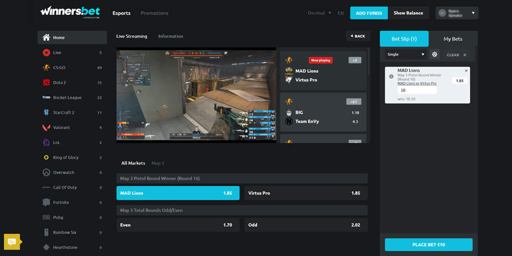
Task: Open the Rocket League category icon
Action: 46,98
